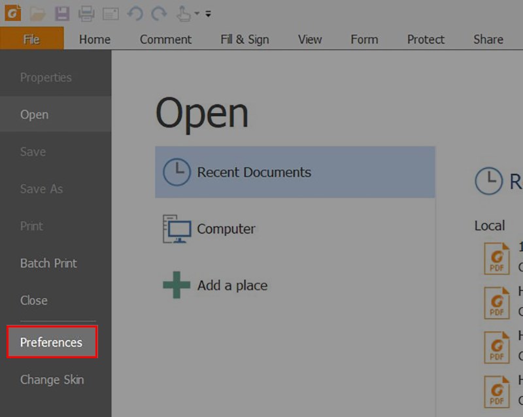The width and height of the screenshot is (523, 417).
Task: Choose Save As in the File sidebar
Action: tap(41, 189)
